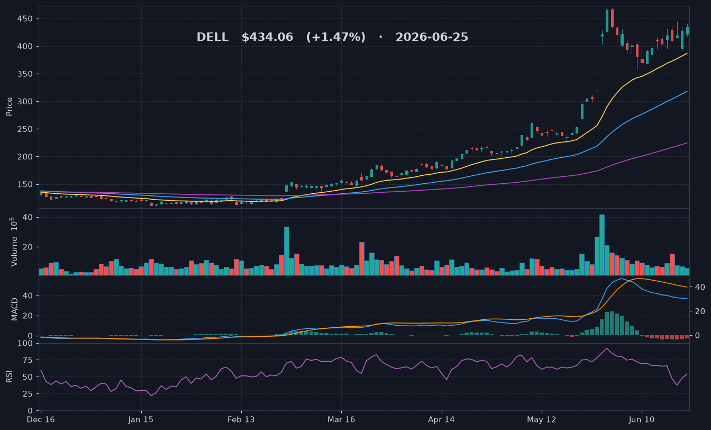The height and width of the screenshot is (430, 711).
Task: Click the Jan 15 date tick label
Action: 141,419
